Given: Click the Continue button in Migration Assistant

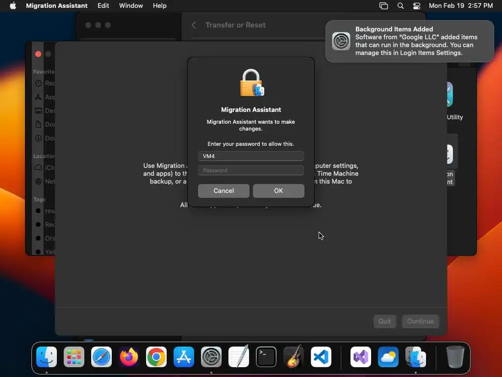Looking at the screenshot, I should 420,321.
